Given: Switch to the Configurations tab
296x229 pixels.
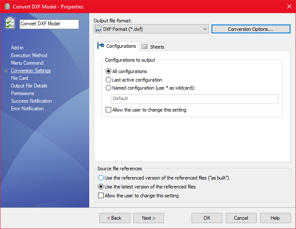Looking at the screenshot, I should coord(117,46).
